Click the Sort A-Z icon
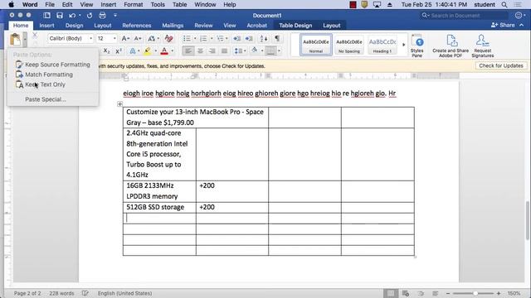The image size is (531, 298). [264, 39]
